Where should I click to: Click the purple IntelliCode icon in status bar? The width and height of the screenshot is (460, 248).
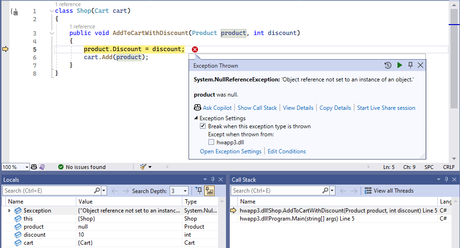42,167
